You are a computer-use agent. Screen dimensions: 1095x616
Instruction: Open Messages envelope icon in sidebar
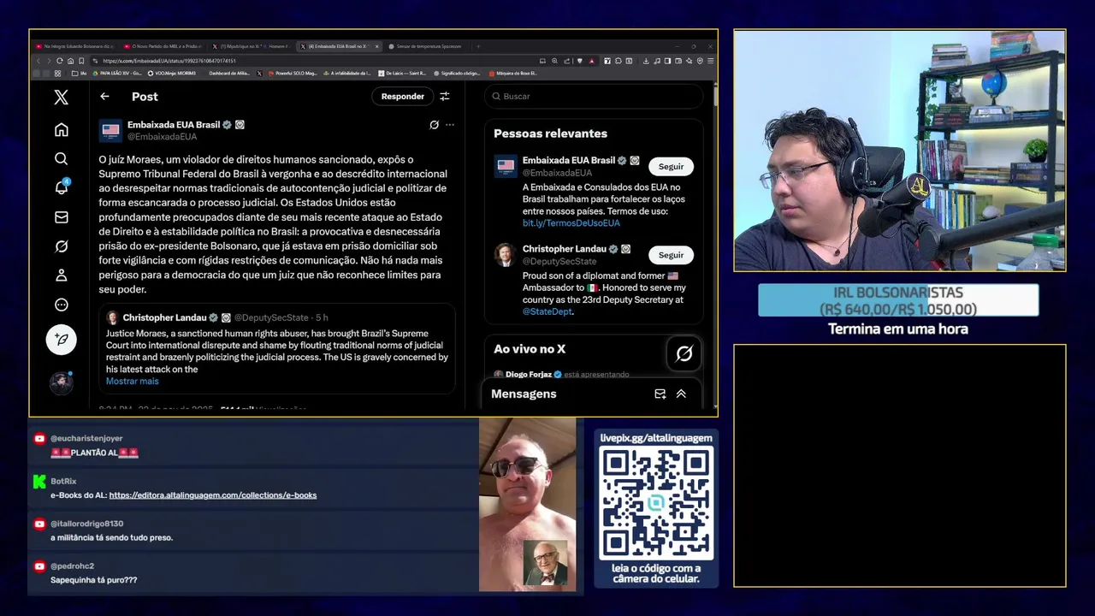[61, 217]
